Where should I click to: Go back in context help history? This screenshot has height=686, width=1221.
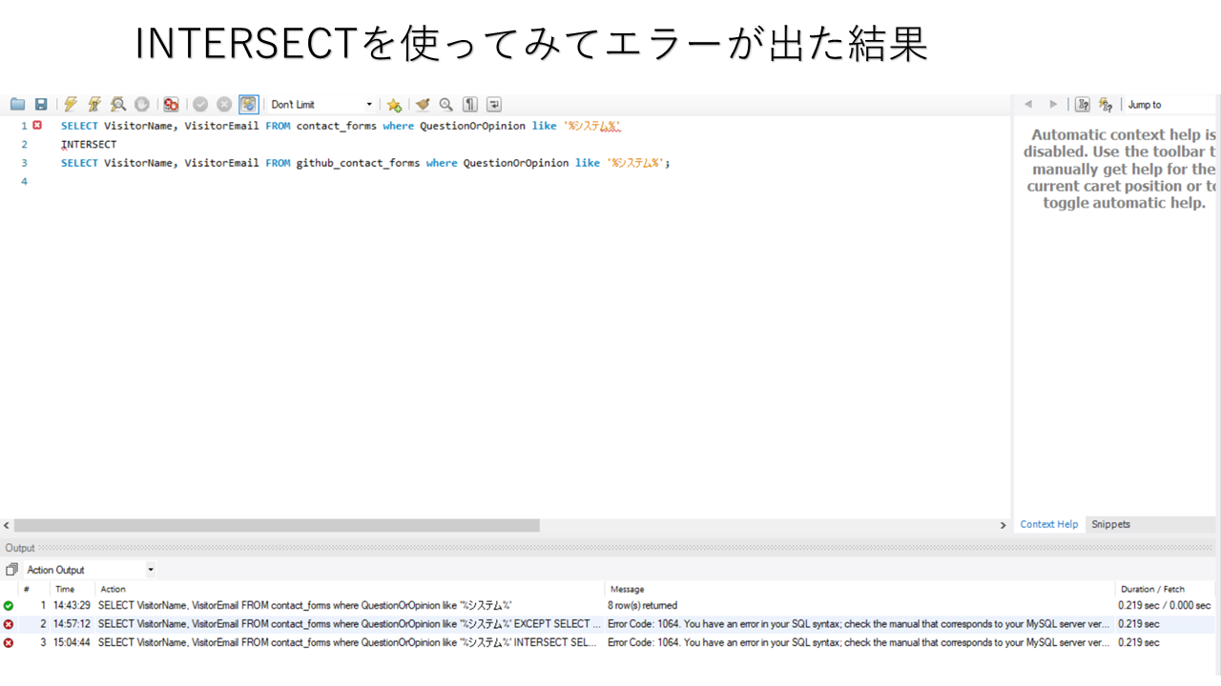click(x=1028, y=104)
